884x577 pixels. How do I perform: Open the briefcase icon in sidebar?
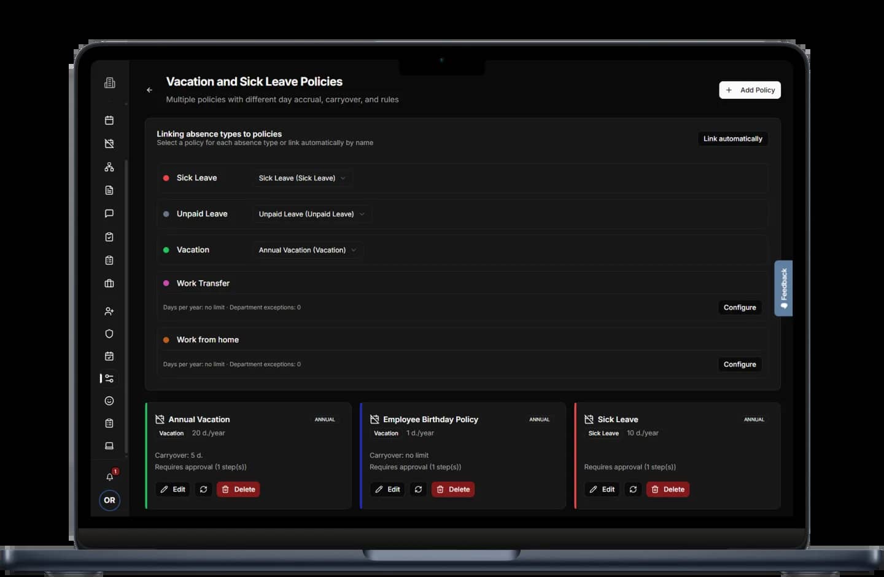[x=109, y=284]
